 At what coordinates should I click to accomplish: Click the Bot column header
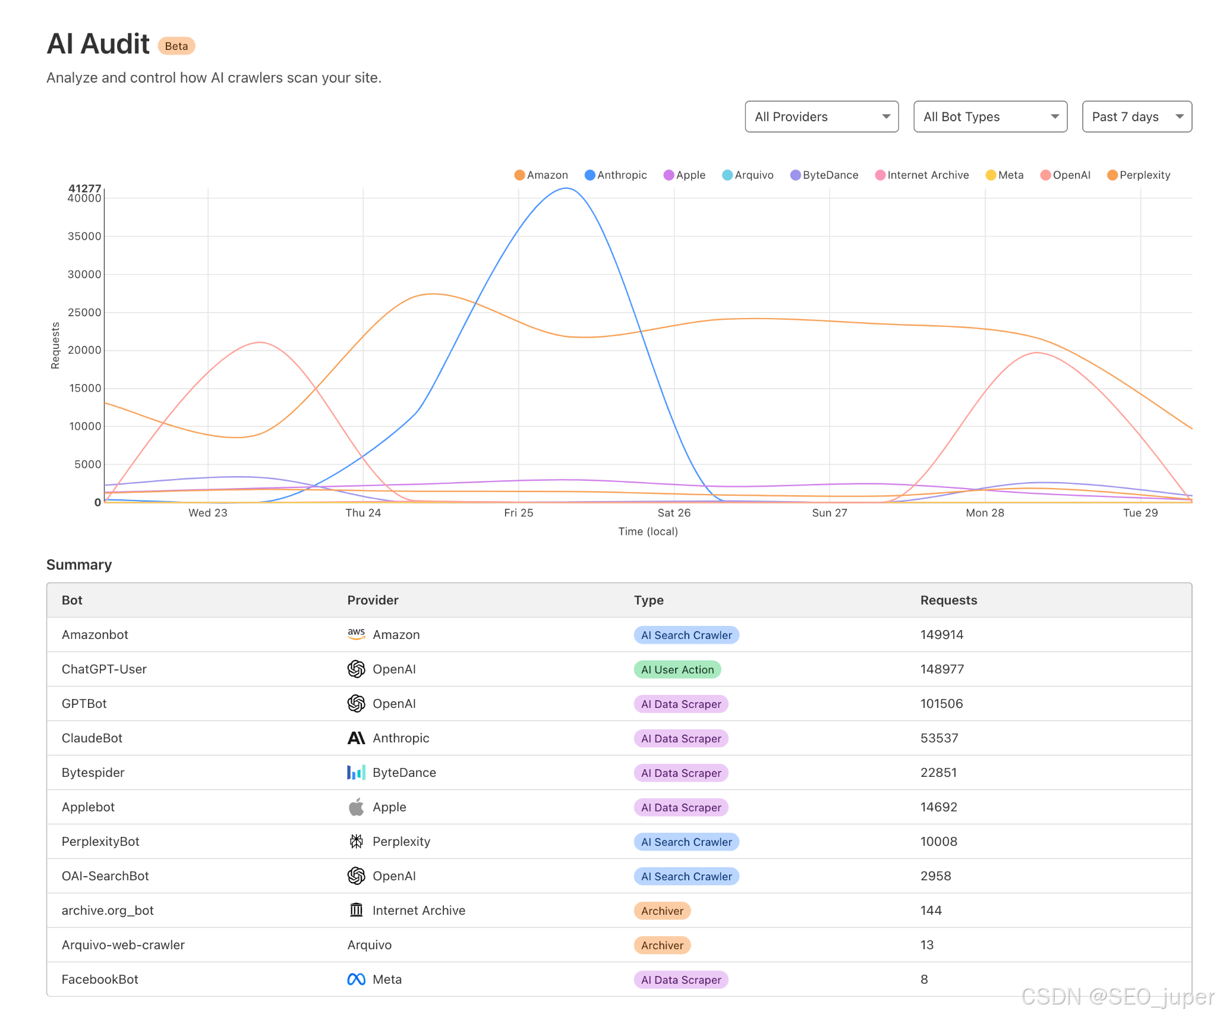[x=72, y=600]
